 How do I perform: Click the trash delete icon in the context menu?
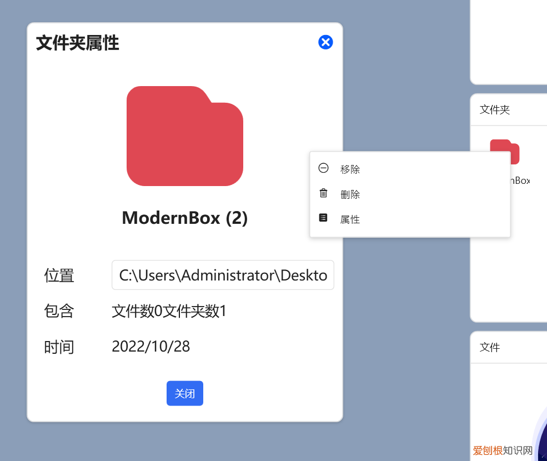tap(323, 193)
